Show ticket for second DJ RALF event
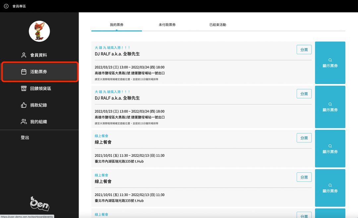 330,107
